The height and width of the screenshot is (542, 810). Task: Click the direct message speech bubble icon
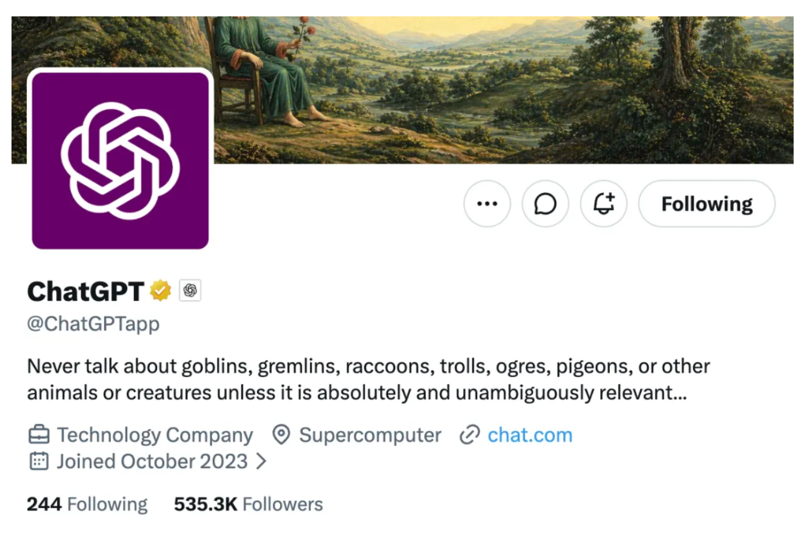tap(545, 204)
